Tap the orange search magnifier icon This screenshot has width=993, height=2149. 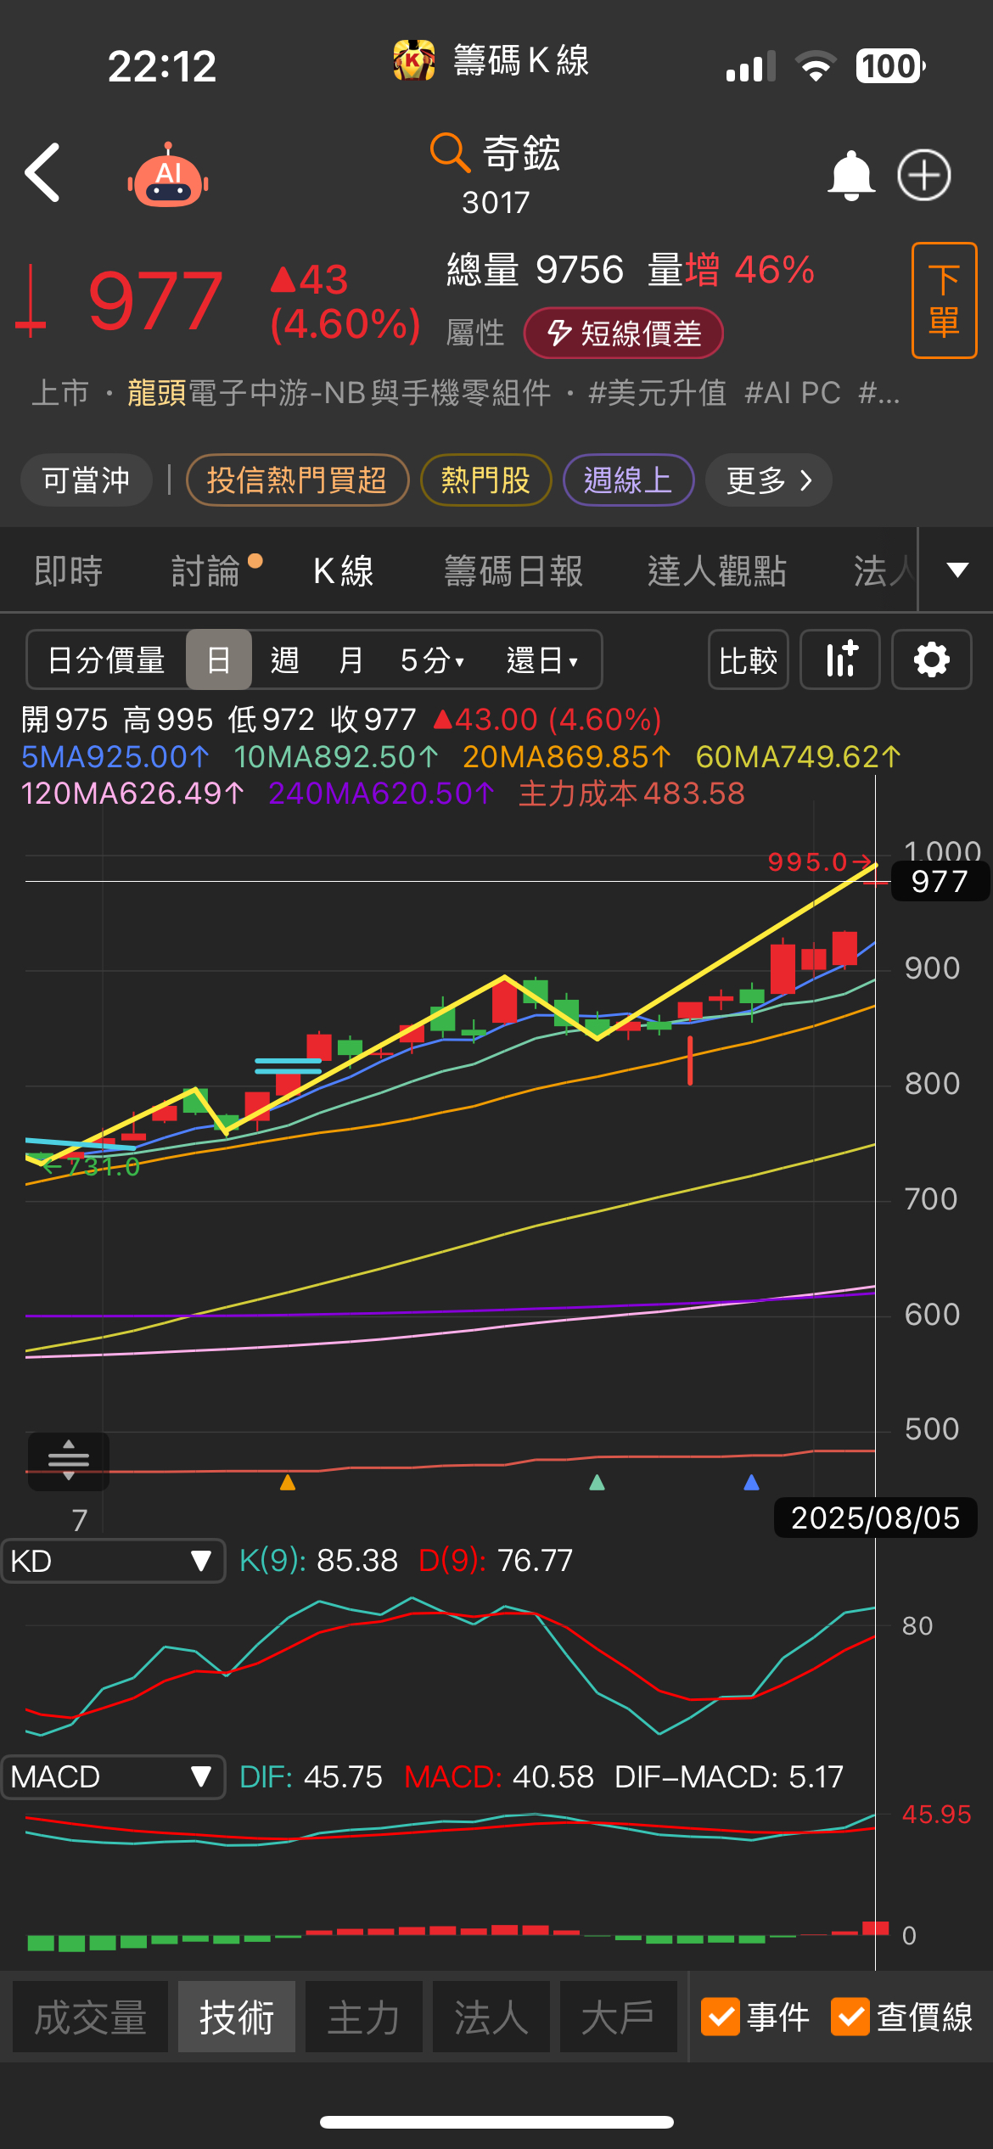(x=449, y=153)
